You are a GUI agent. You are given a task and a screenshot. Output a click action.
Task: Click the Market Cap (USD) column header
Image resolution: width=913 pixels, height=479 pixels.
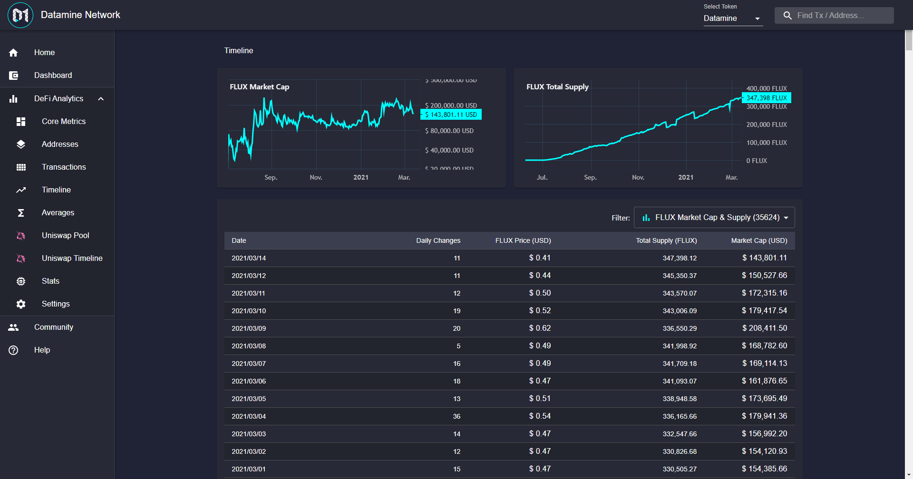coord(759,241)
